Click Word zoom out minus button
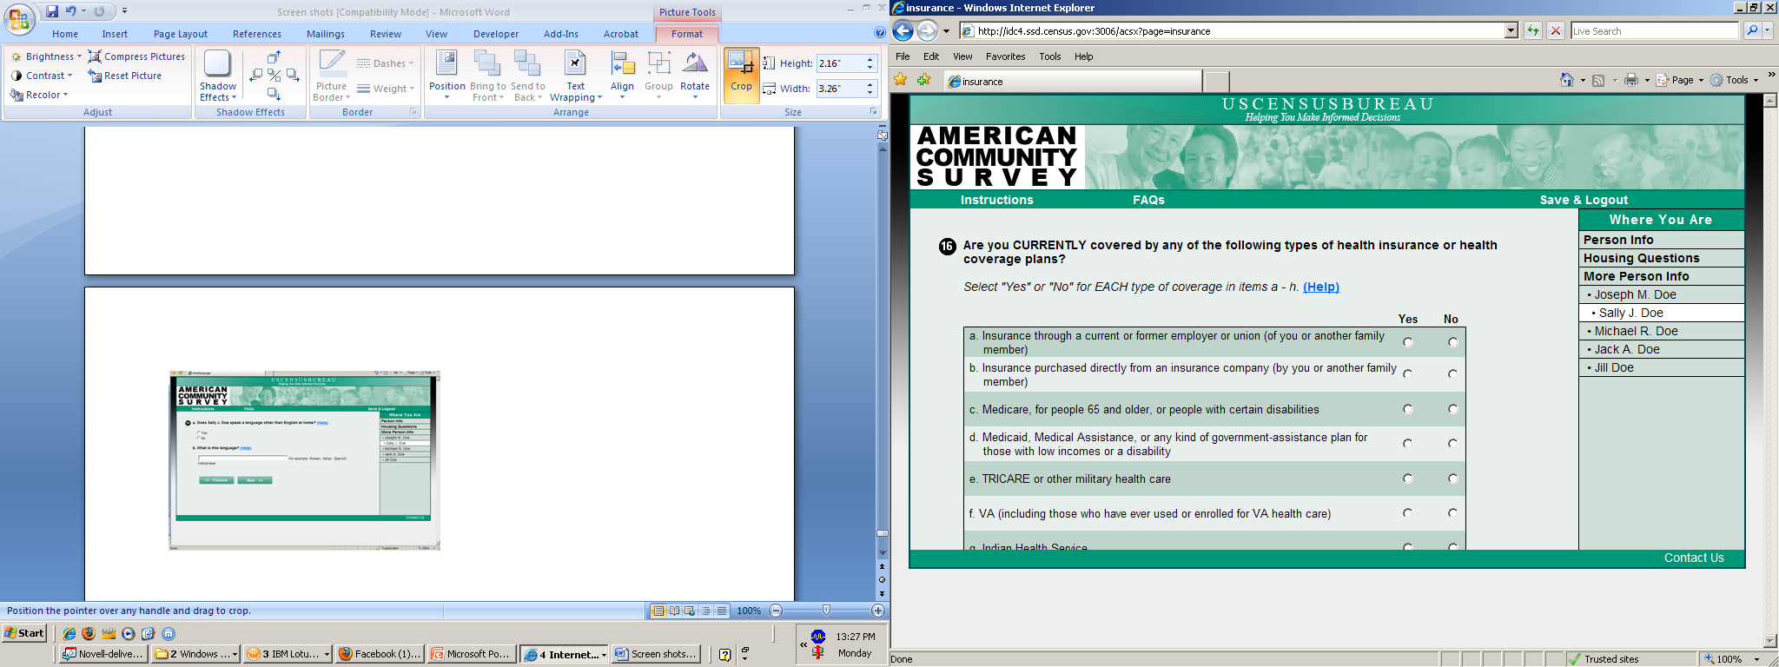This screenshot has width=1779, height=667. (776, 611)
